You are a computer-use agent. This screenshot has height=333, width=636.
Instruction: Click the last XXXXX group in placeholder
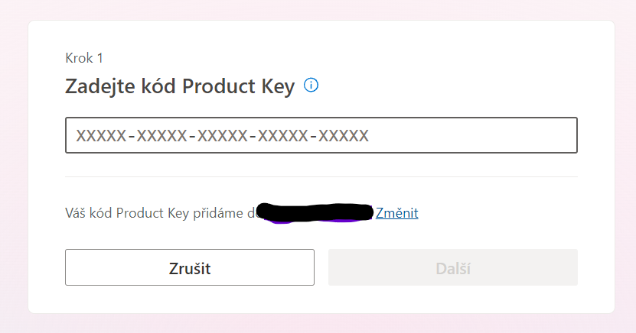(x=344, y=136)
